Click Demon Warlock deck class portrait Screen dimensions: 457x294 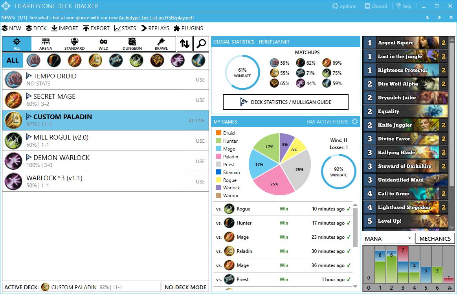[13, 161]
